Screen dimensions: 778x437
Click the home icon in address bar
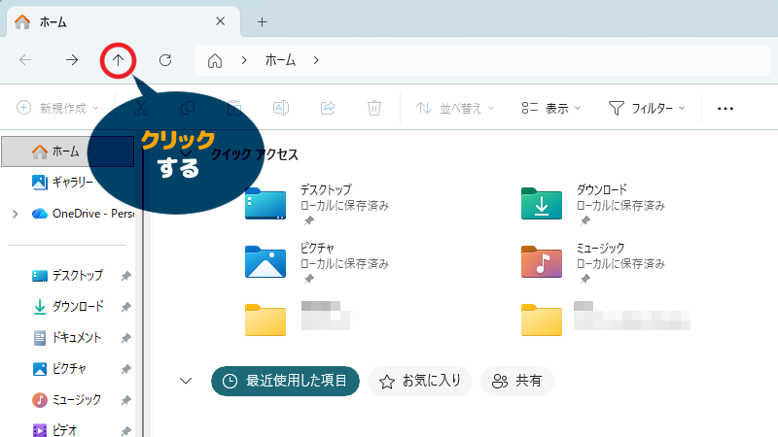[215, 60]
